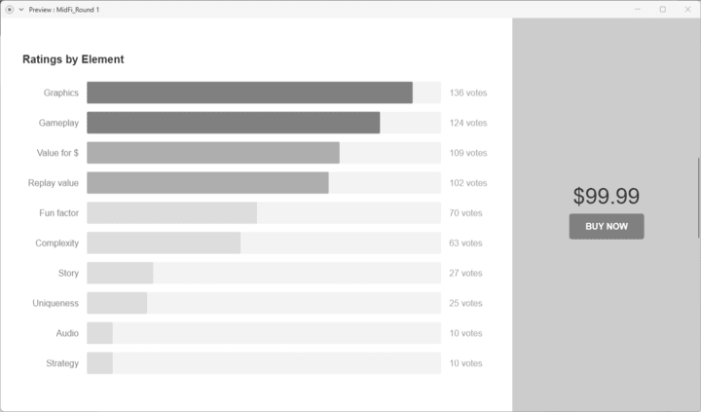
Task: Click the 136 votes count
Action: (467, 94)
